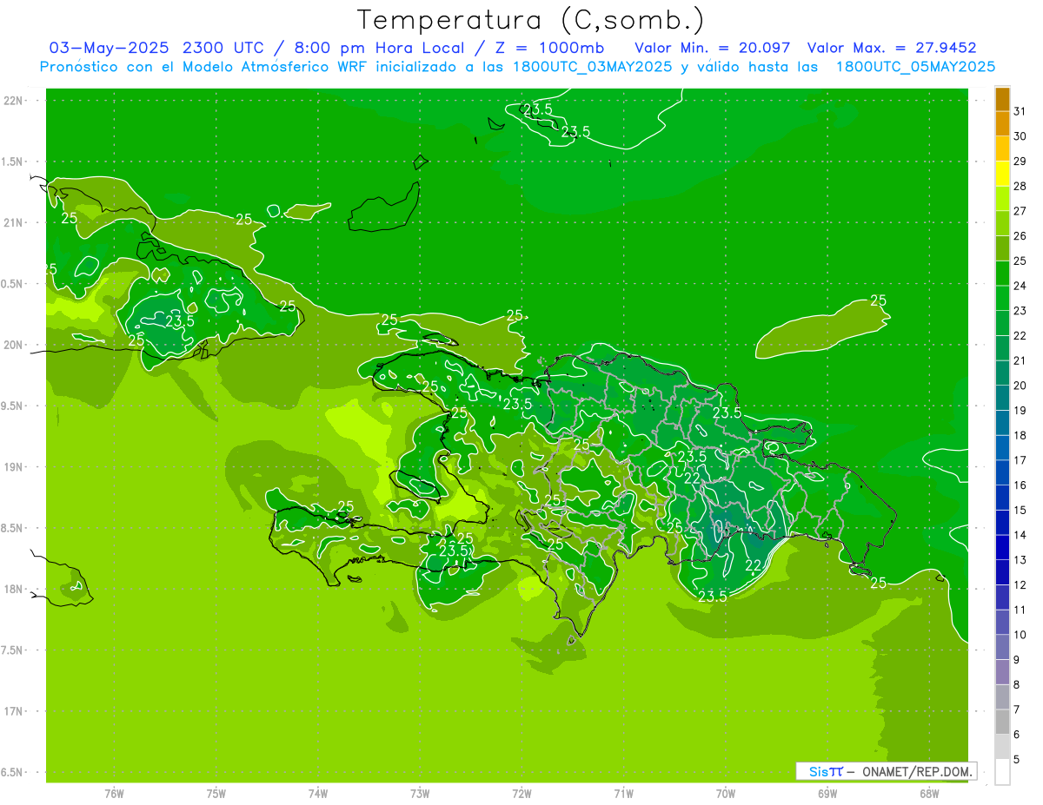
Task: Click the legend scale number 28
Action: pyautogui.click(x=1020, y=186)
